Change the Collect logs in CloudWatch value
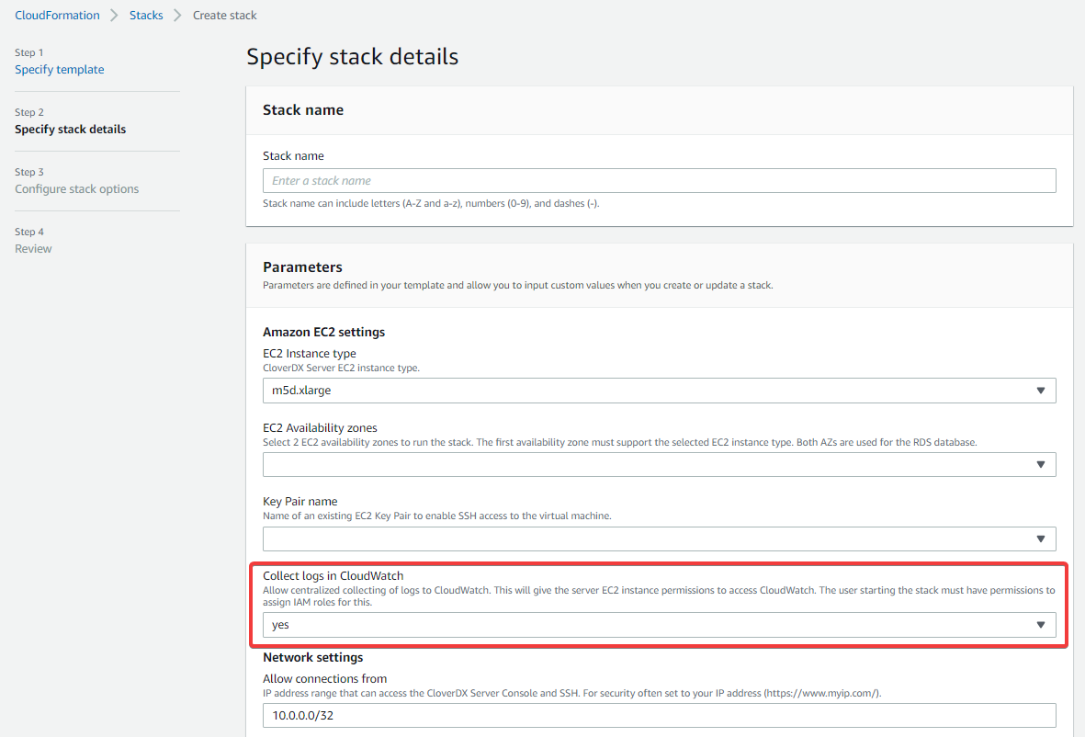The width and height of the screenshot is (1085, 737). tap(659, 624)
